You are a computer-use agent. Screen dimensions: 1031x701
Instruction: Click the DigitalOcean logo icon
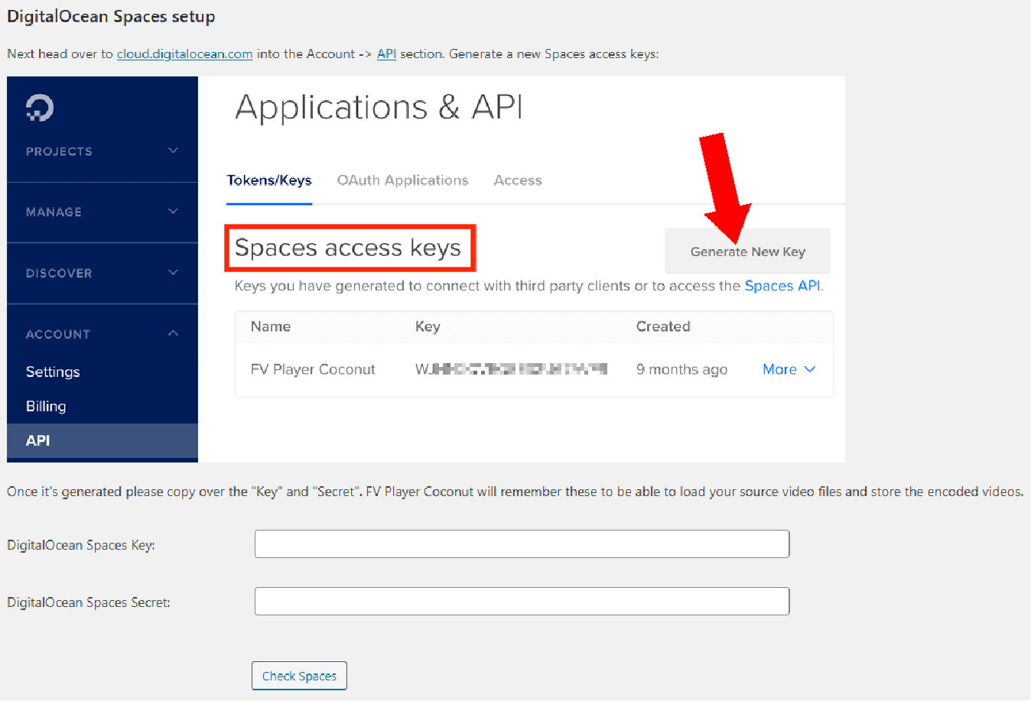pos(40,108)
